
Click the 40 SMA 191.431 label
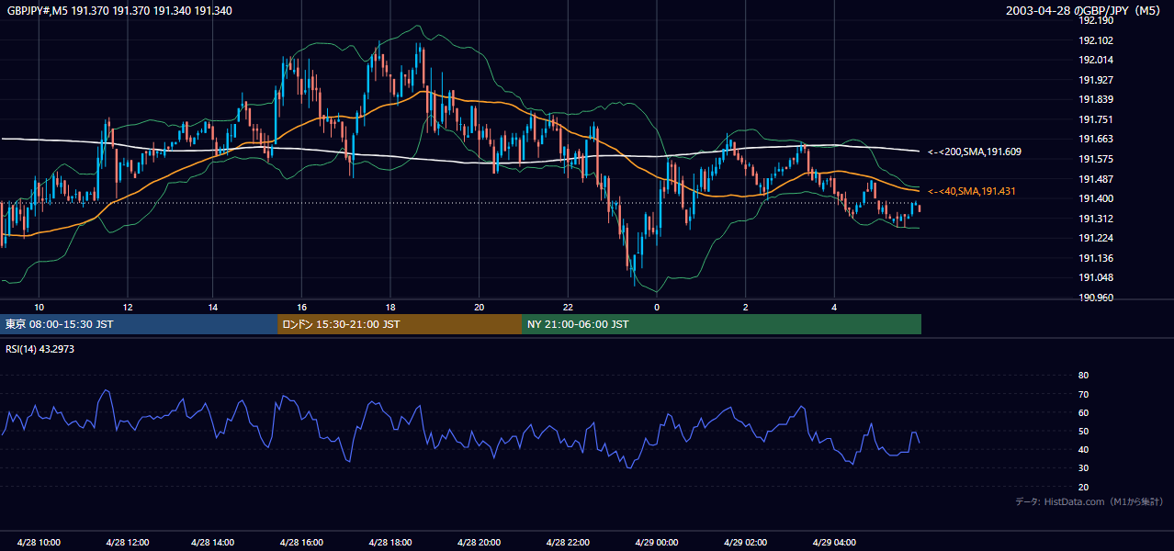tap(972, 191)
